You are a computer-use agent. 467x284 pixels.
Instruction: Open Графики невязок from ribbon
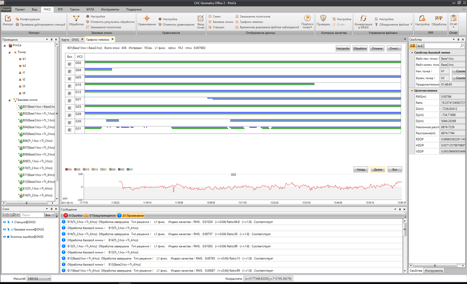249,22
